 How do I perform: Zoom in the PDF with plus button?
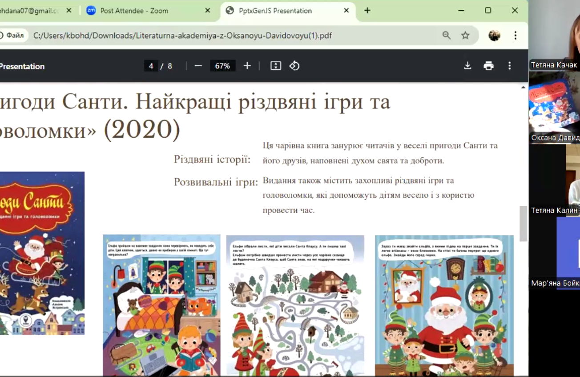pyautogui.click(x=247, y=66)
